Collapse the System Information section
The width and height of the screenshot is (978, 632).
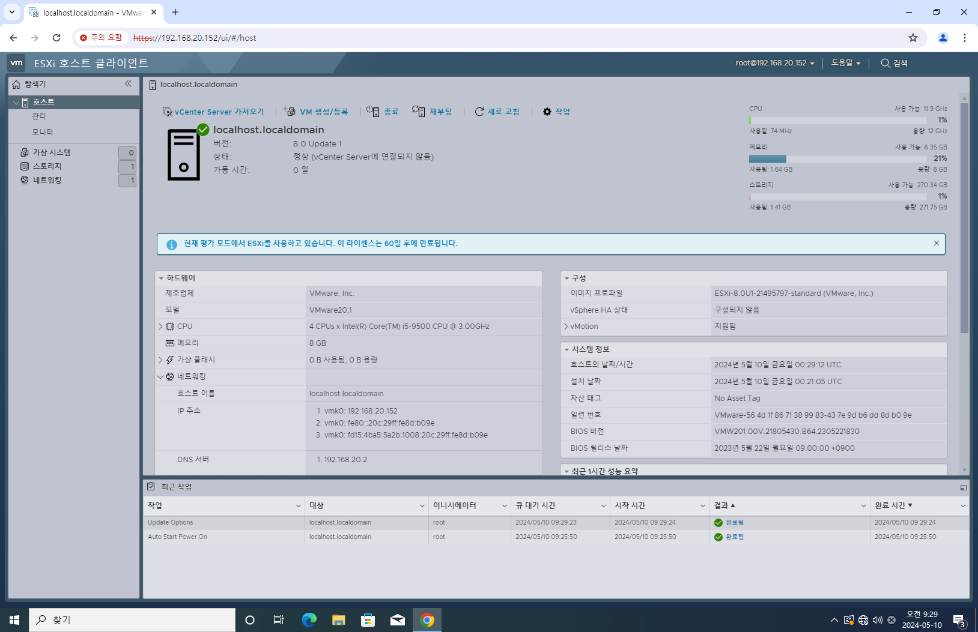tap(566, 349)
